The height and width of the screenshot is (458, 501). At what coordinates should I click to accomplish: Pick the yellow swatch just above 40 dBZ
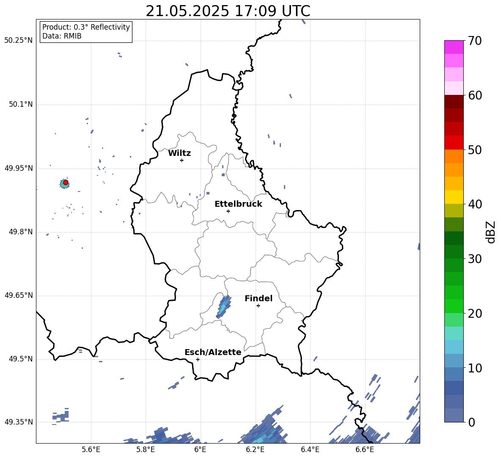point(454,197)
